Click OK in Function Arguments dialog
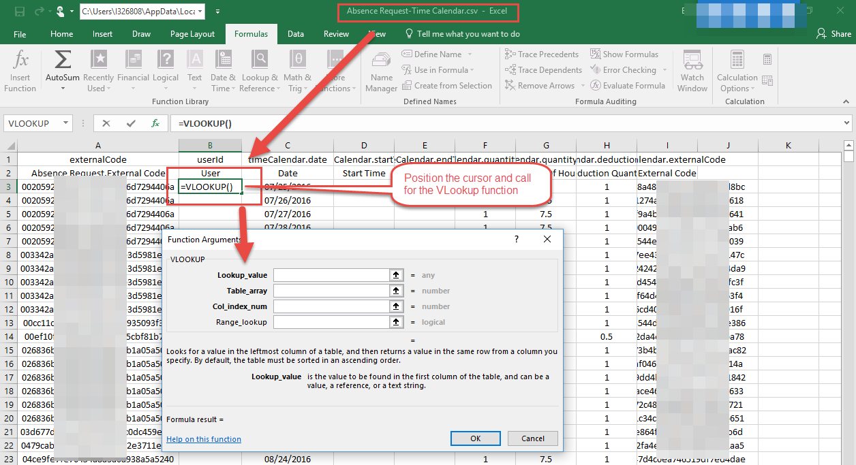Viewport: 856px width, 465px height. 476,438
